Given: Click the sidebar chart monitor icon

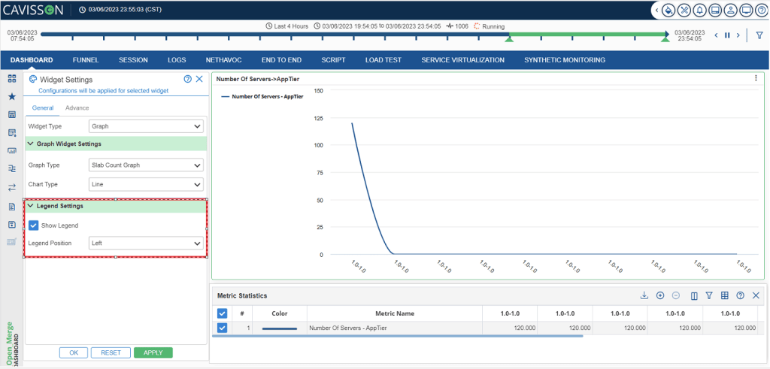Looking at the screenshot, I should pyautogui.click(x=12, y=151).
